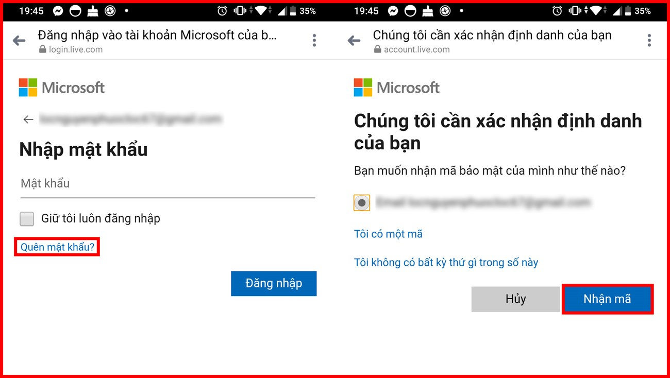This screenshot has width=670, height=378.
Task: Click the "Quên mật khẩu?" link
Action: (x=57, y=247)
